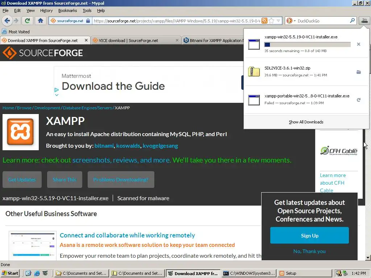Open Connect and collaborate while working remotely link
371x278 pixels.
click(x=127, y=235)
